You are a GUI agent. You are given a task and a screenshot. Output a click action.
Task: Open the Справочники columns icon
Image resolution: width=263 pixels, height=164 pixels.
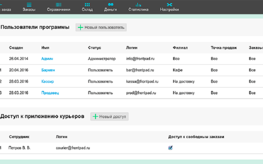click(x=59, y=5)
